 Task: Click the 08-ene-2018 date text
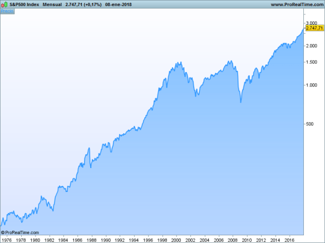[119, 4]
